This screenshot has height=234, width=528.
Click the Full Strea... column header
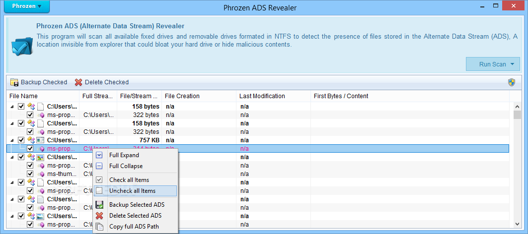(98, 96)
